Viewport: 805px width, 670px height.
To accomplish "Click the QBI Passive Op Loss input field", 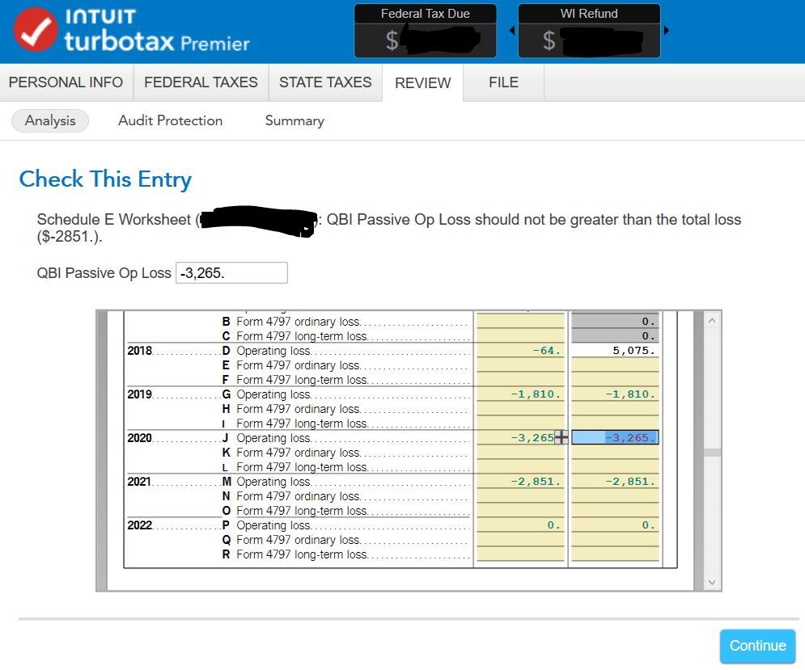I will pos(231,273).
